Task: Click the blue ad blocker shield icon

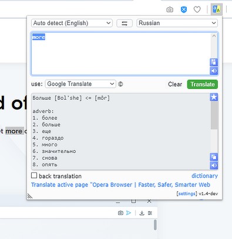Action: (184, 9)
